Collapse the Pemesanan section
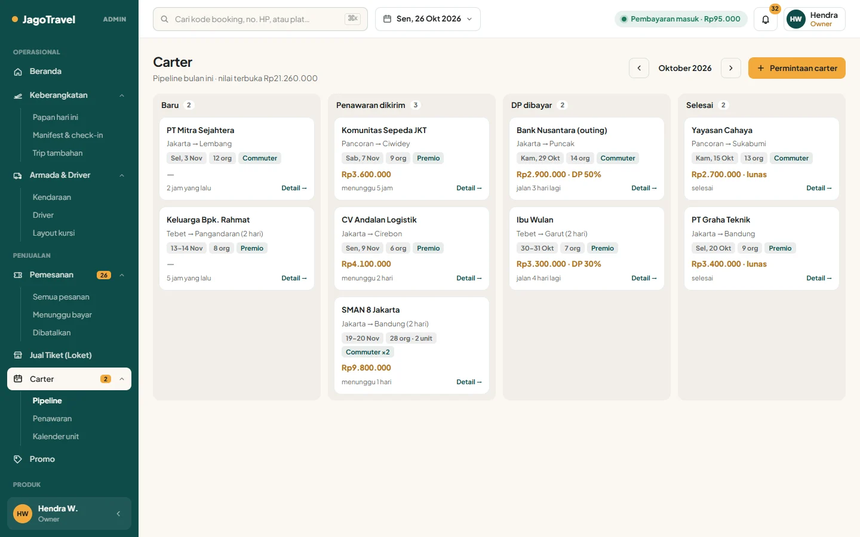 122,275
